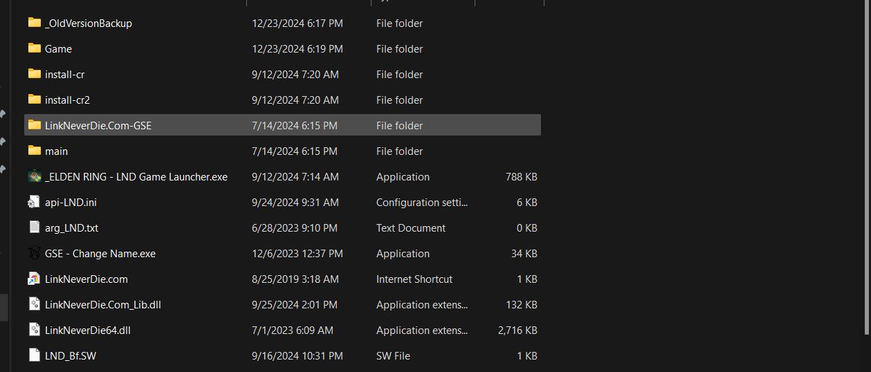This screenshot has width=871, height=372.
Task: Select the main folder name
Action: click(x=56, y=151)
